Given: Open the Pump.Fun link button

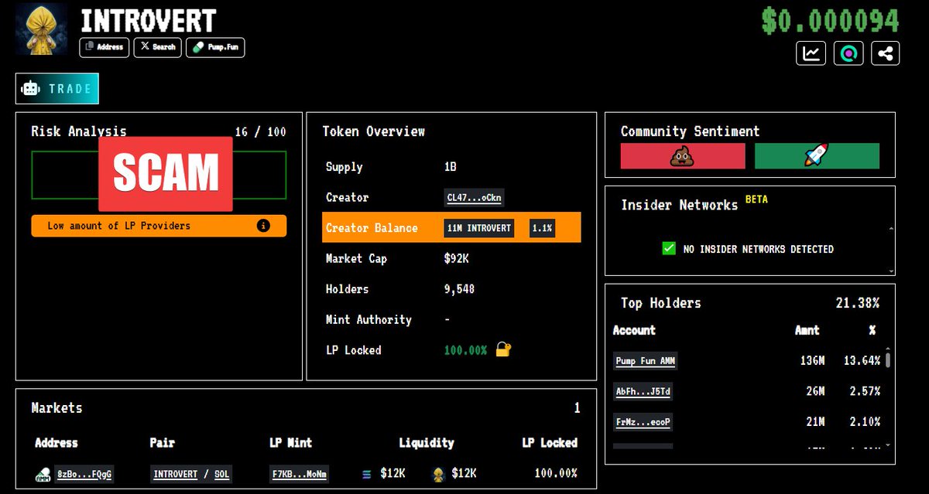Looking at the screenshot, I should [x=215, y=47].
